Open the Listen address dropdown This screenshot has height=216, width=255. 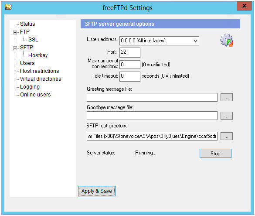coord(159,41)
